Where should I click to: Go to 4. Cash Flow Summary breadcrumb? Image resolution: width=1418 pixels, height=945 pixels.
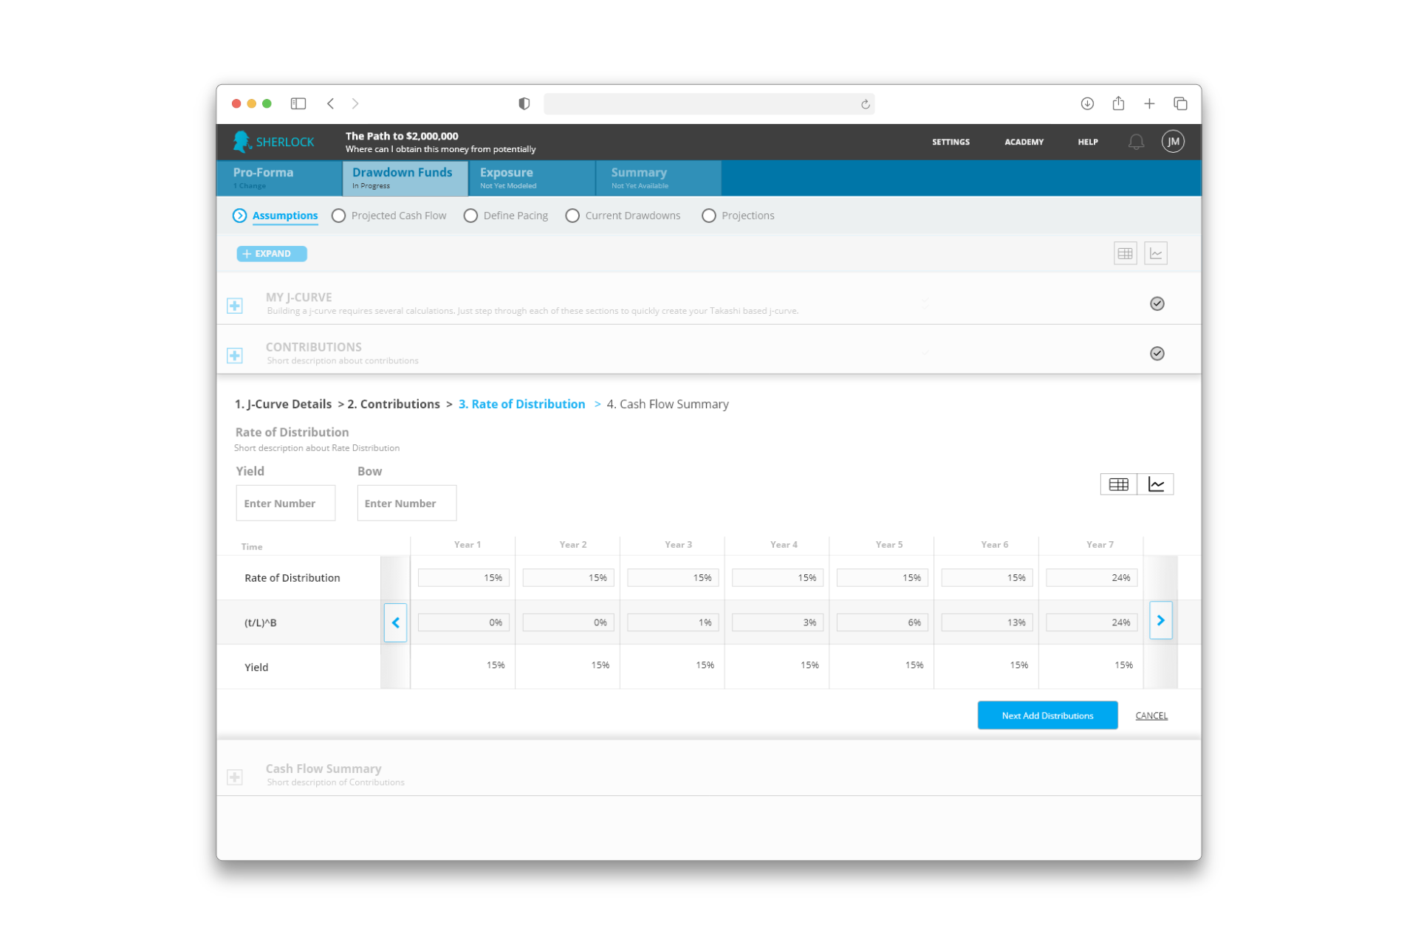pyautogui.click(x=668, y=404)
